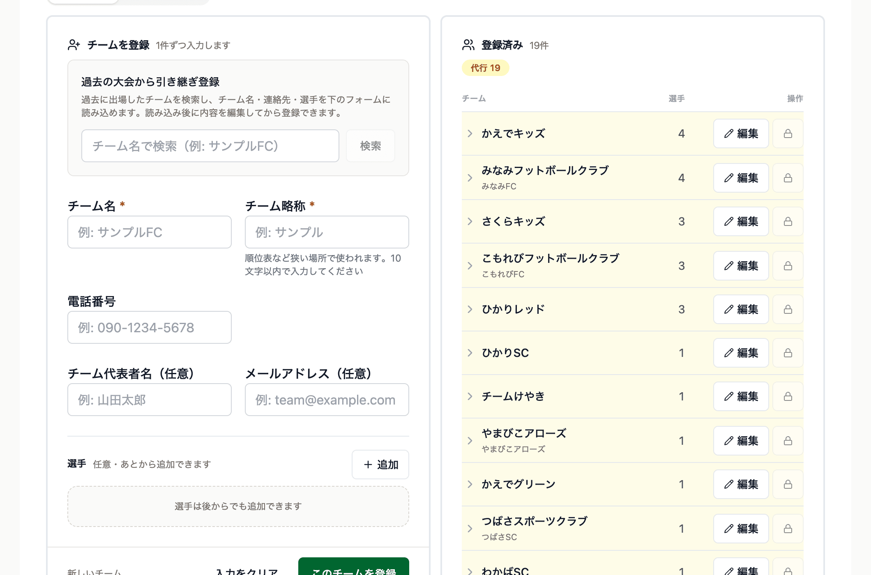The height and width of the screenshot is (575, 871).
Task: Click the メールアドレス input field
Action: coord(327,400)
